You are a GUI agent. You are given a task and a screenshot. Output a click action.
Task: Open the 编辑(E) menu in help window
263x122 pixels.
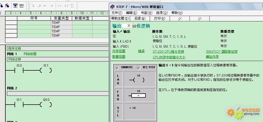pyautogui.click(x=131, y=13)
